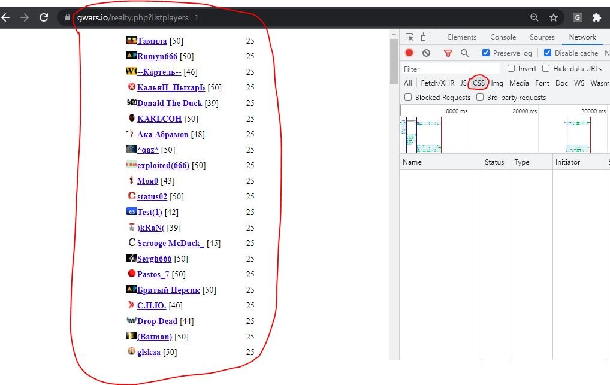Image resolution: width=610 pixels, height=385 pixels.
Task: Click the G extension icon
Action: (x=577, y=17)
